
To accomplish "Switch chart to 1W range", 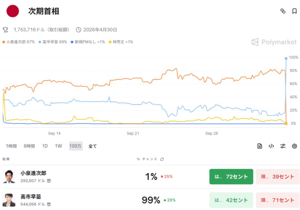I will 59,146.
